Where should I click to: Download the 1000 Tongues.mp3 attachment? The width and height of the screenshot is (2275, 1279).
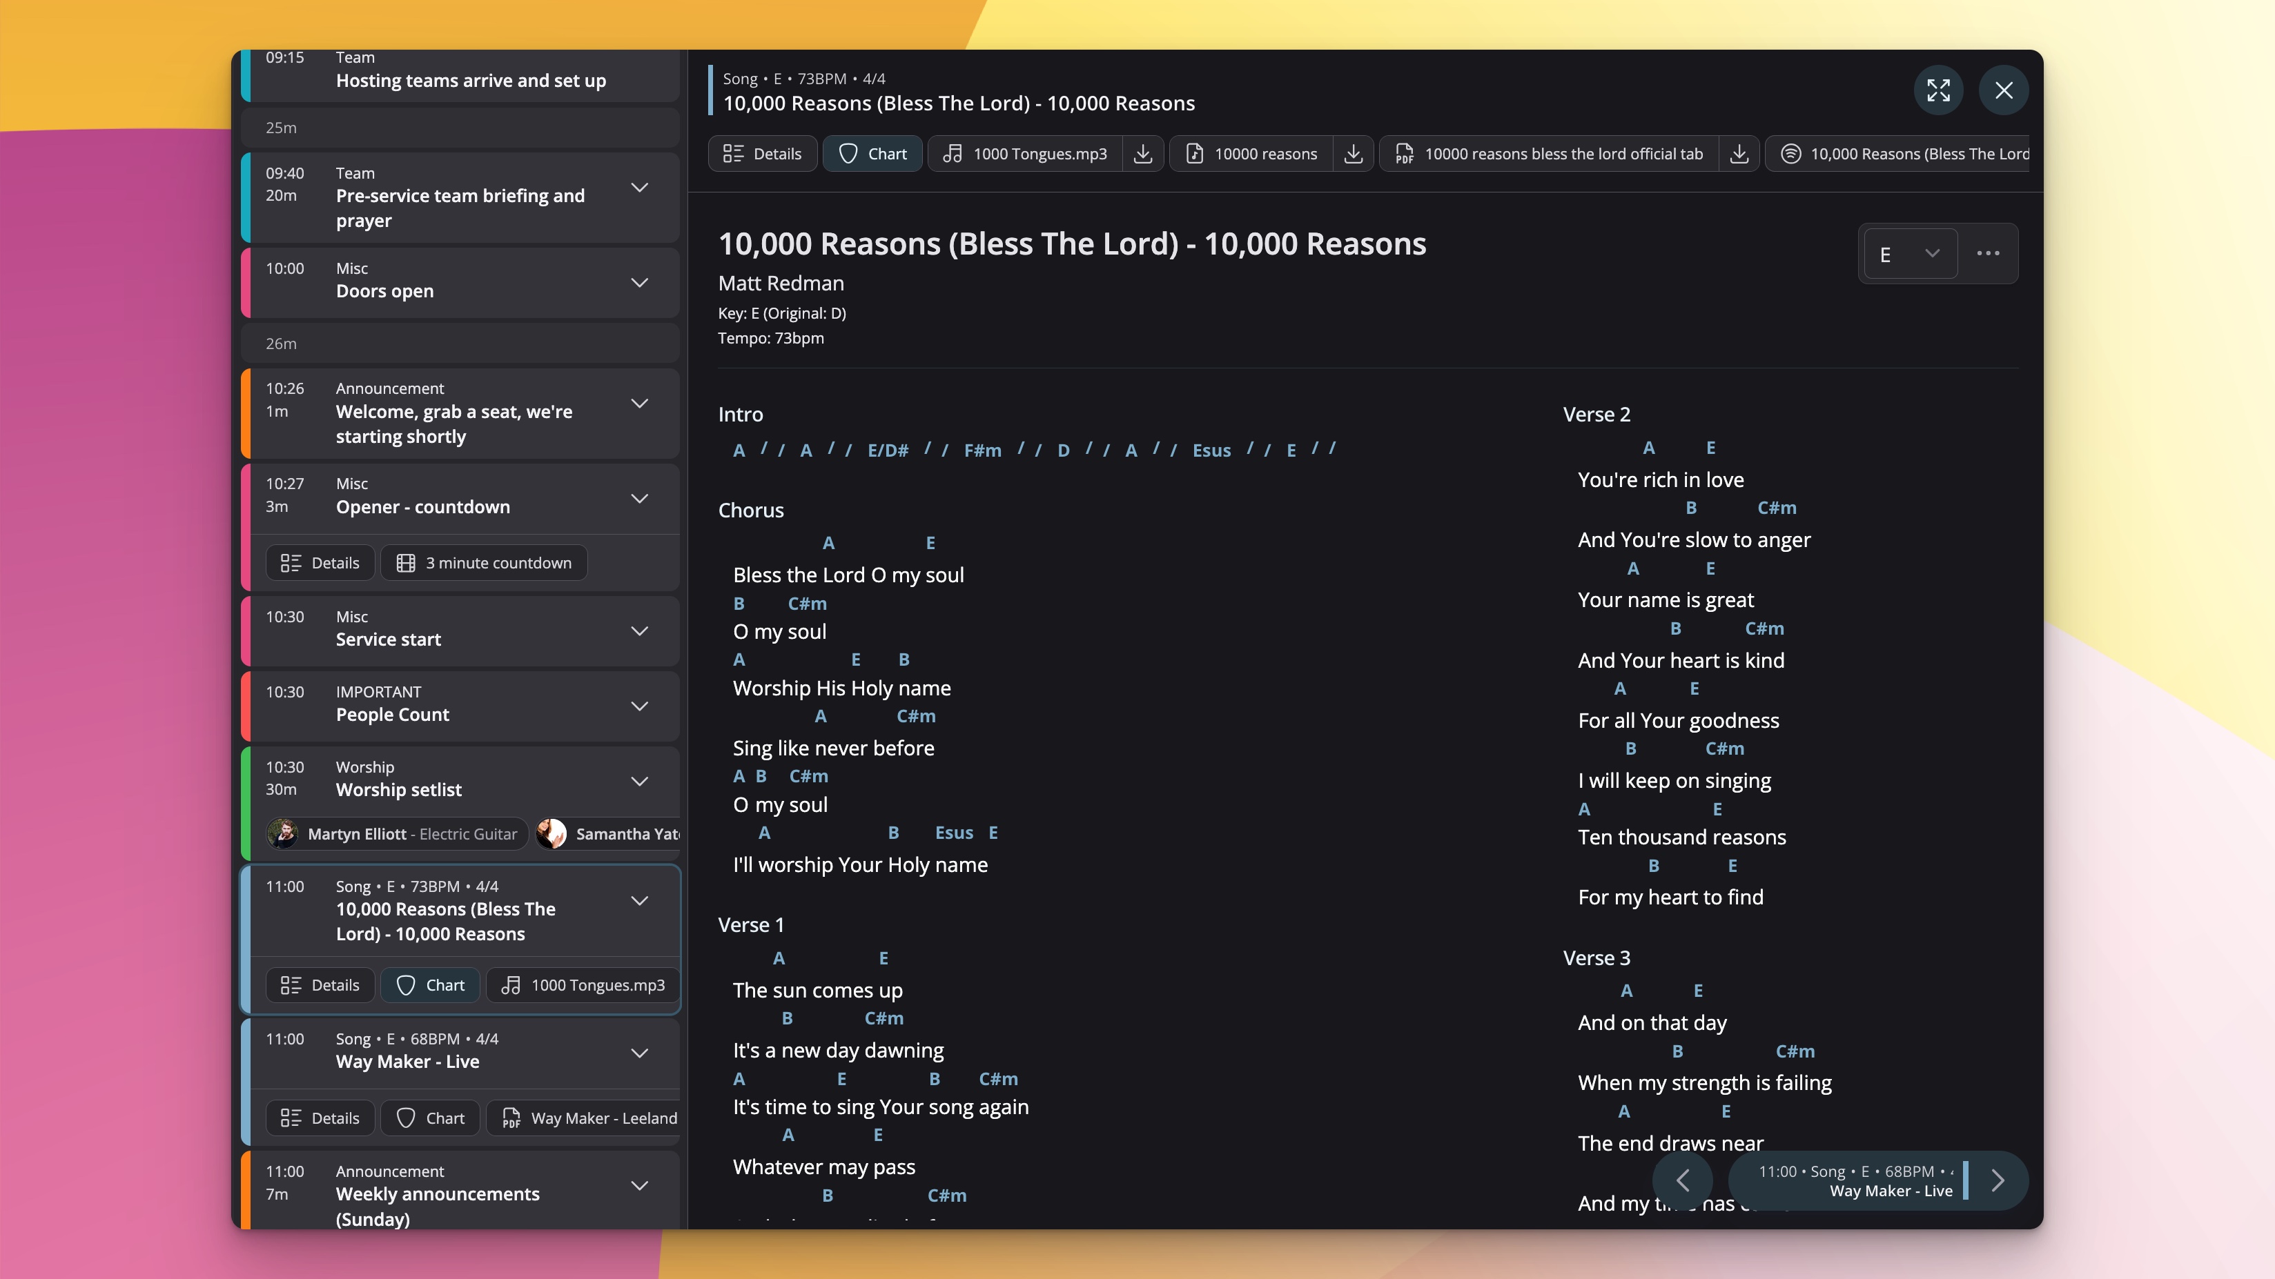coord(1144,154)
